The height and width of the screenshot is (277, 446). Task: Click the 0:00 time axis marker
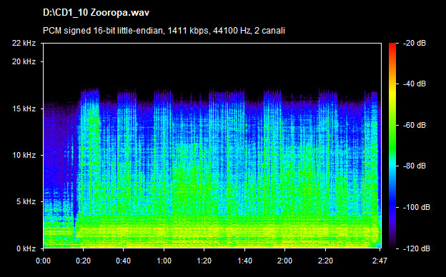43,261
